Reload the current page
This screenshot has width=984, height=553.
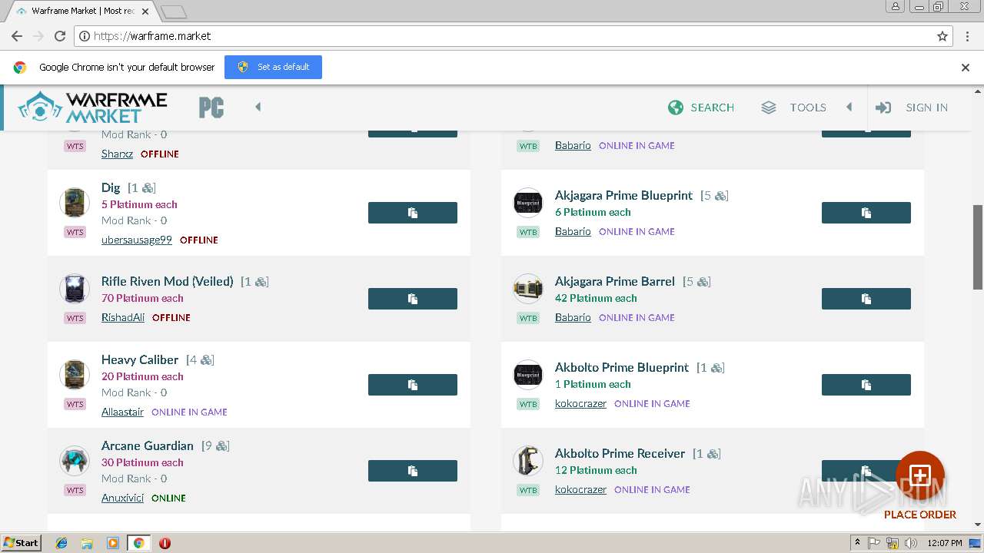point(60,36)
